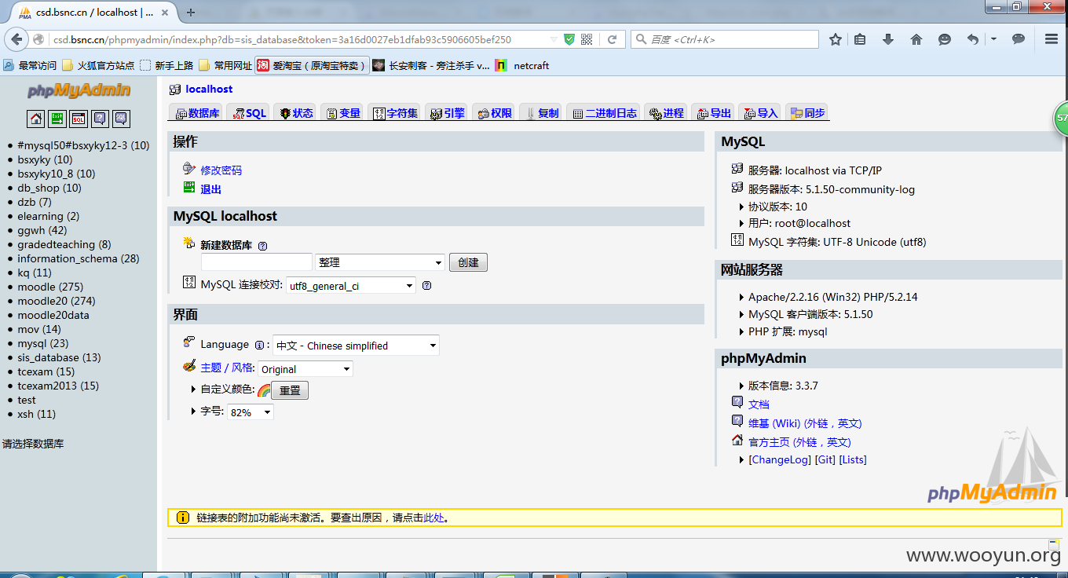Open the 导出 export tab
This screenshot has width=1068, height=578.
(x=714, y=113)
